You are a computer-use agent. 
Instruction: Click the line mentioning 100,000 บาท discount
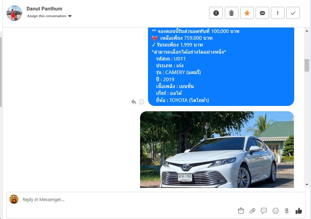point(196,31)
